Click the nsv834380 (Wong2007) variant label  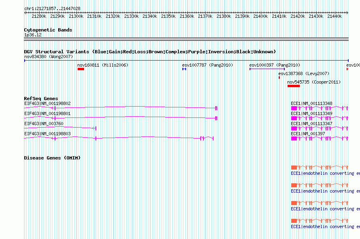(49, 57)
